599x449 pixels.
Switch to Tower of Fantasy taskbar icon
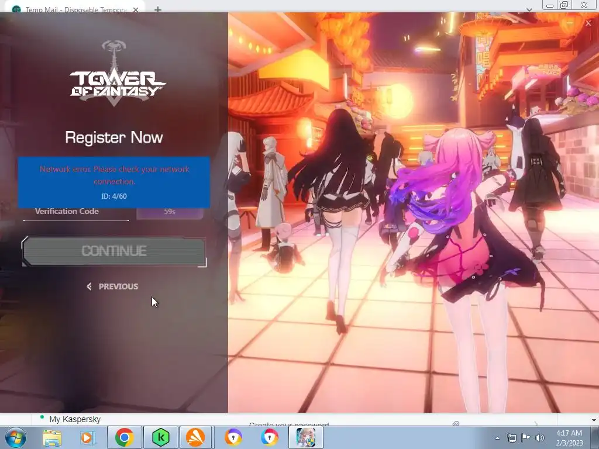[x=305, y=437]
